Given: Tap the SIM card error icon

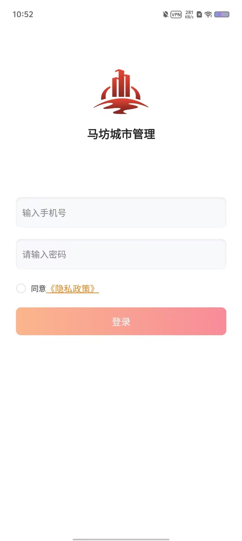Looking at the screenshot, I should coord(199,14).
